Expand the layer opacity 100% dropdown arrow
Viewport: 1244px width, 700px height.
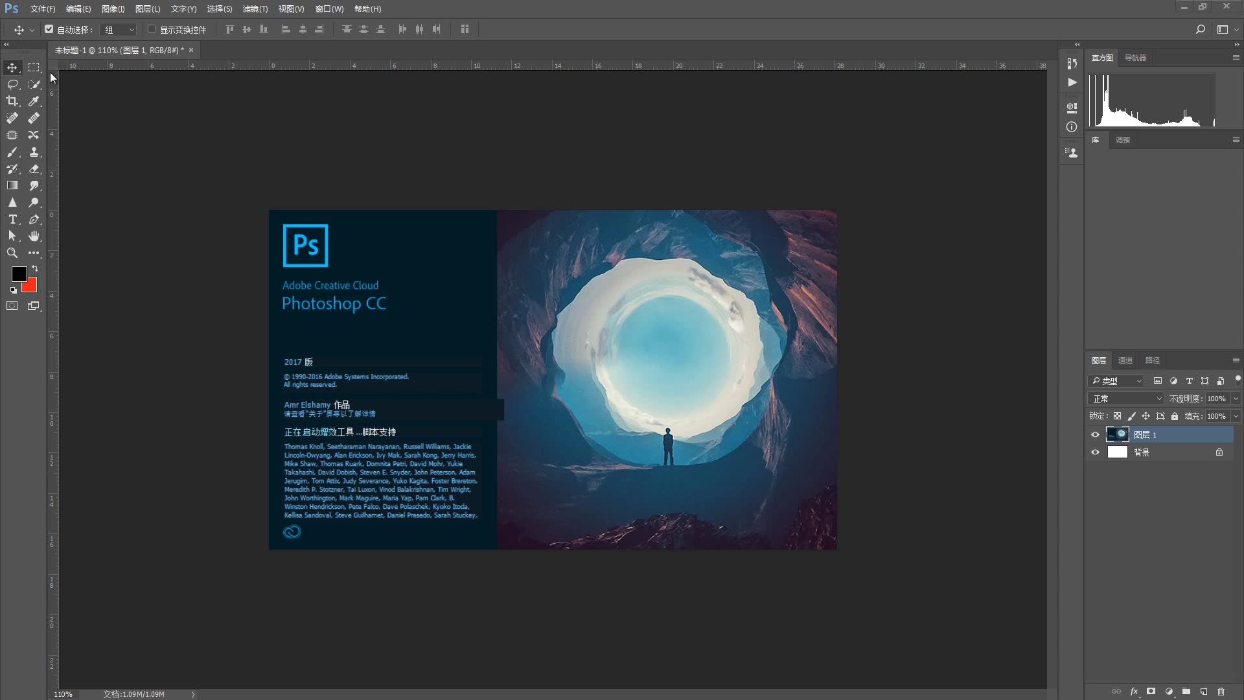tap(1236, 399)
